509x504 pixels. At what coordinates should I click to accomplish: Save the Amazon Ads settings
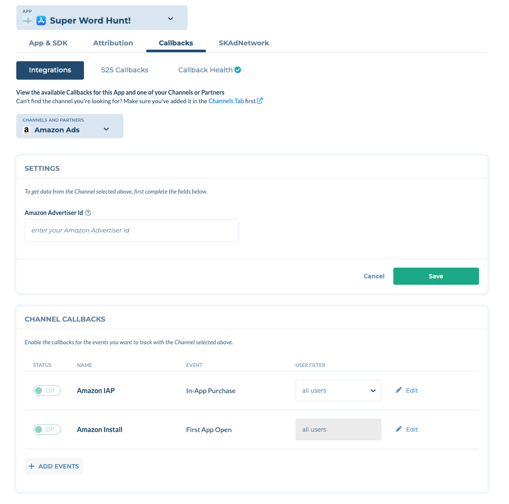436,276
